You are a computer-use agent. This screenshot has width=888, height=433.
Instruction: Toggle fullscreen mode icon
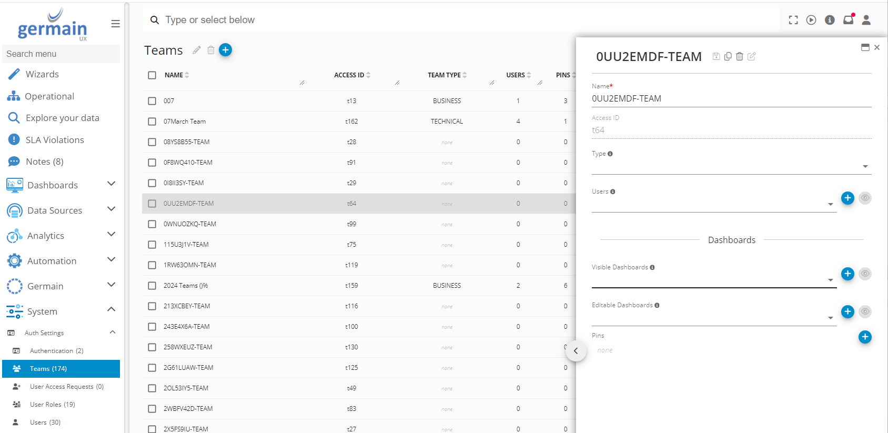tap(793, 20)
